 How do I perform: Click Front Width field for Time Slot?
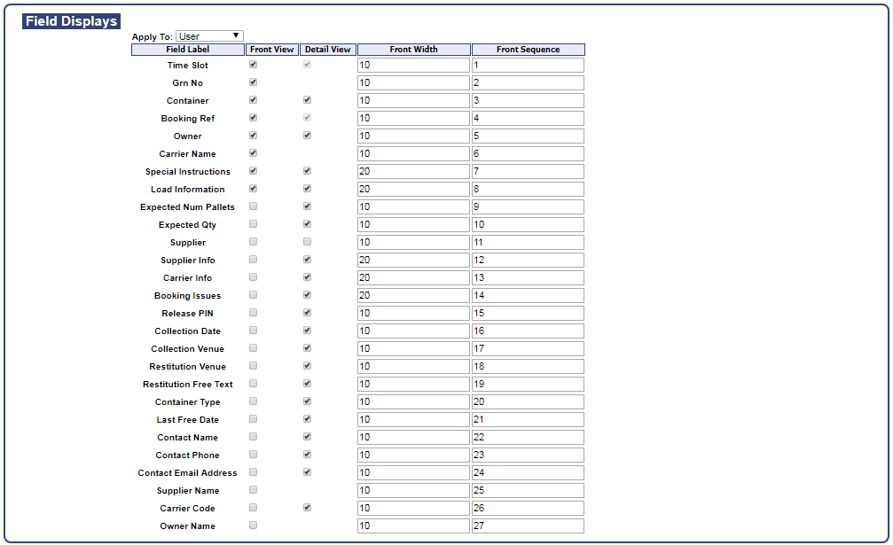coord(413,65)
